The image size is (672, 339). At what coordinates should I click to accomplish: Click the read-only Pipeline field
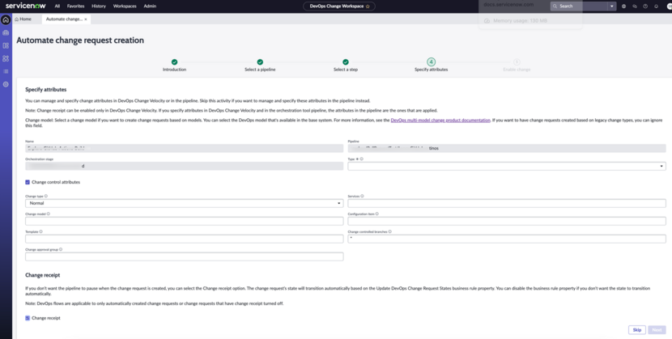pyautogui.click(x=507, y=148)
